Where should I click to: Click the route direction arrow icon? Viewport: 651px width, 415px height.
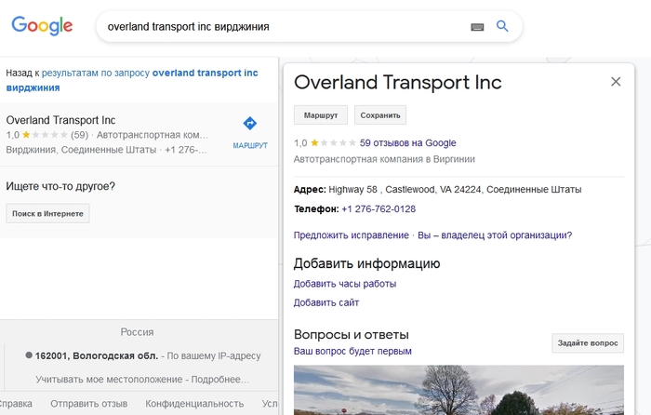[250, 124]
